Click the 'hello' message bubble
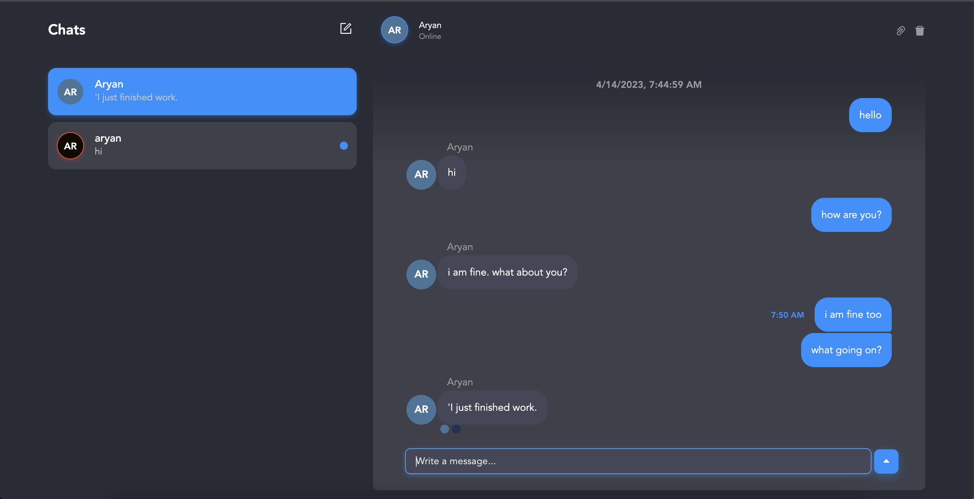Screen dimensions: 974x499 click(x=870, y=115)
